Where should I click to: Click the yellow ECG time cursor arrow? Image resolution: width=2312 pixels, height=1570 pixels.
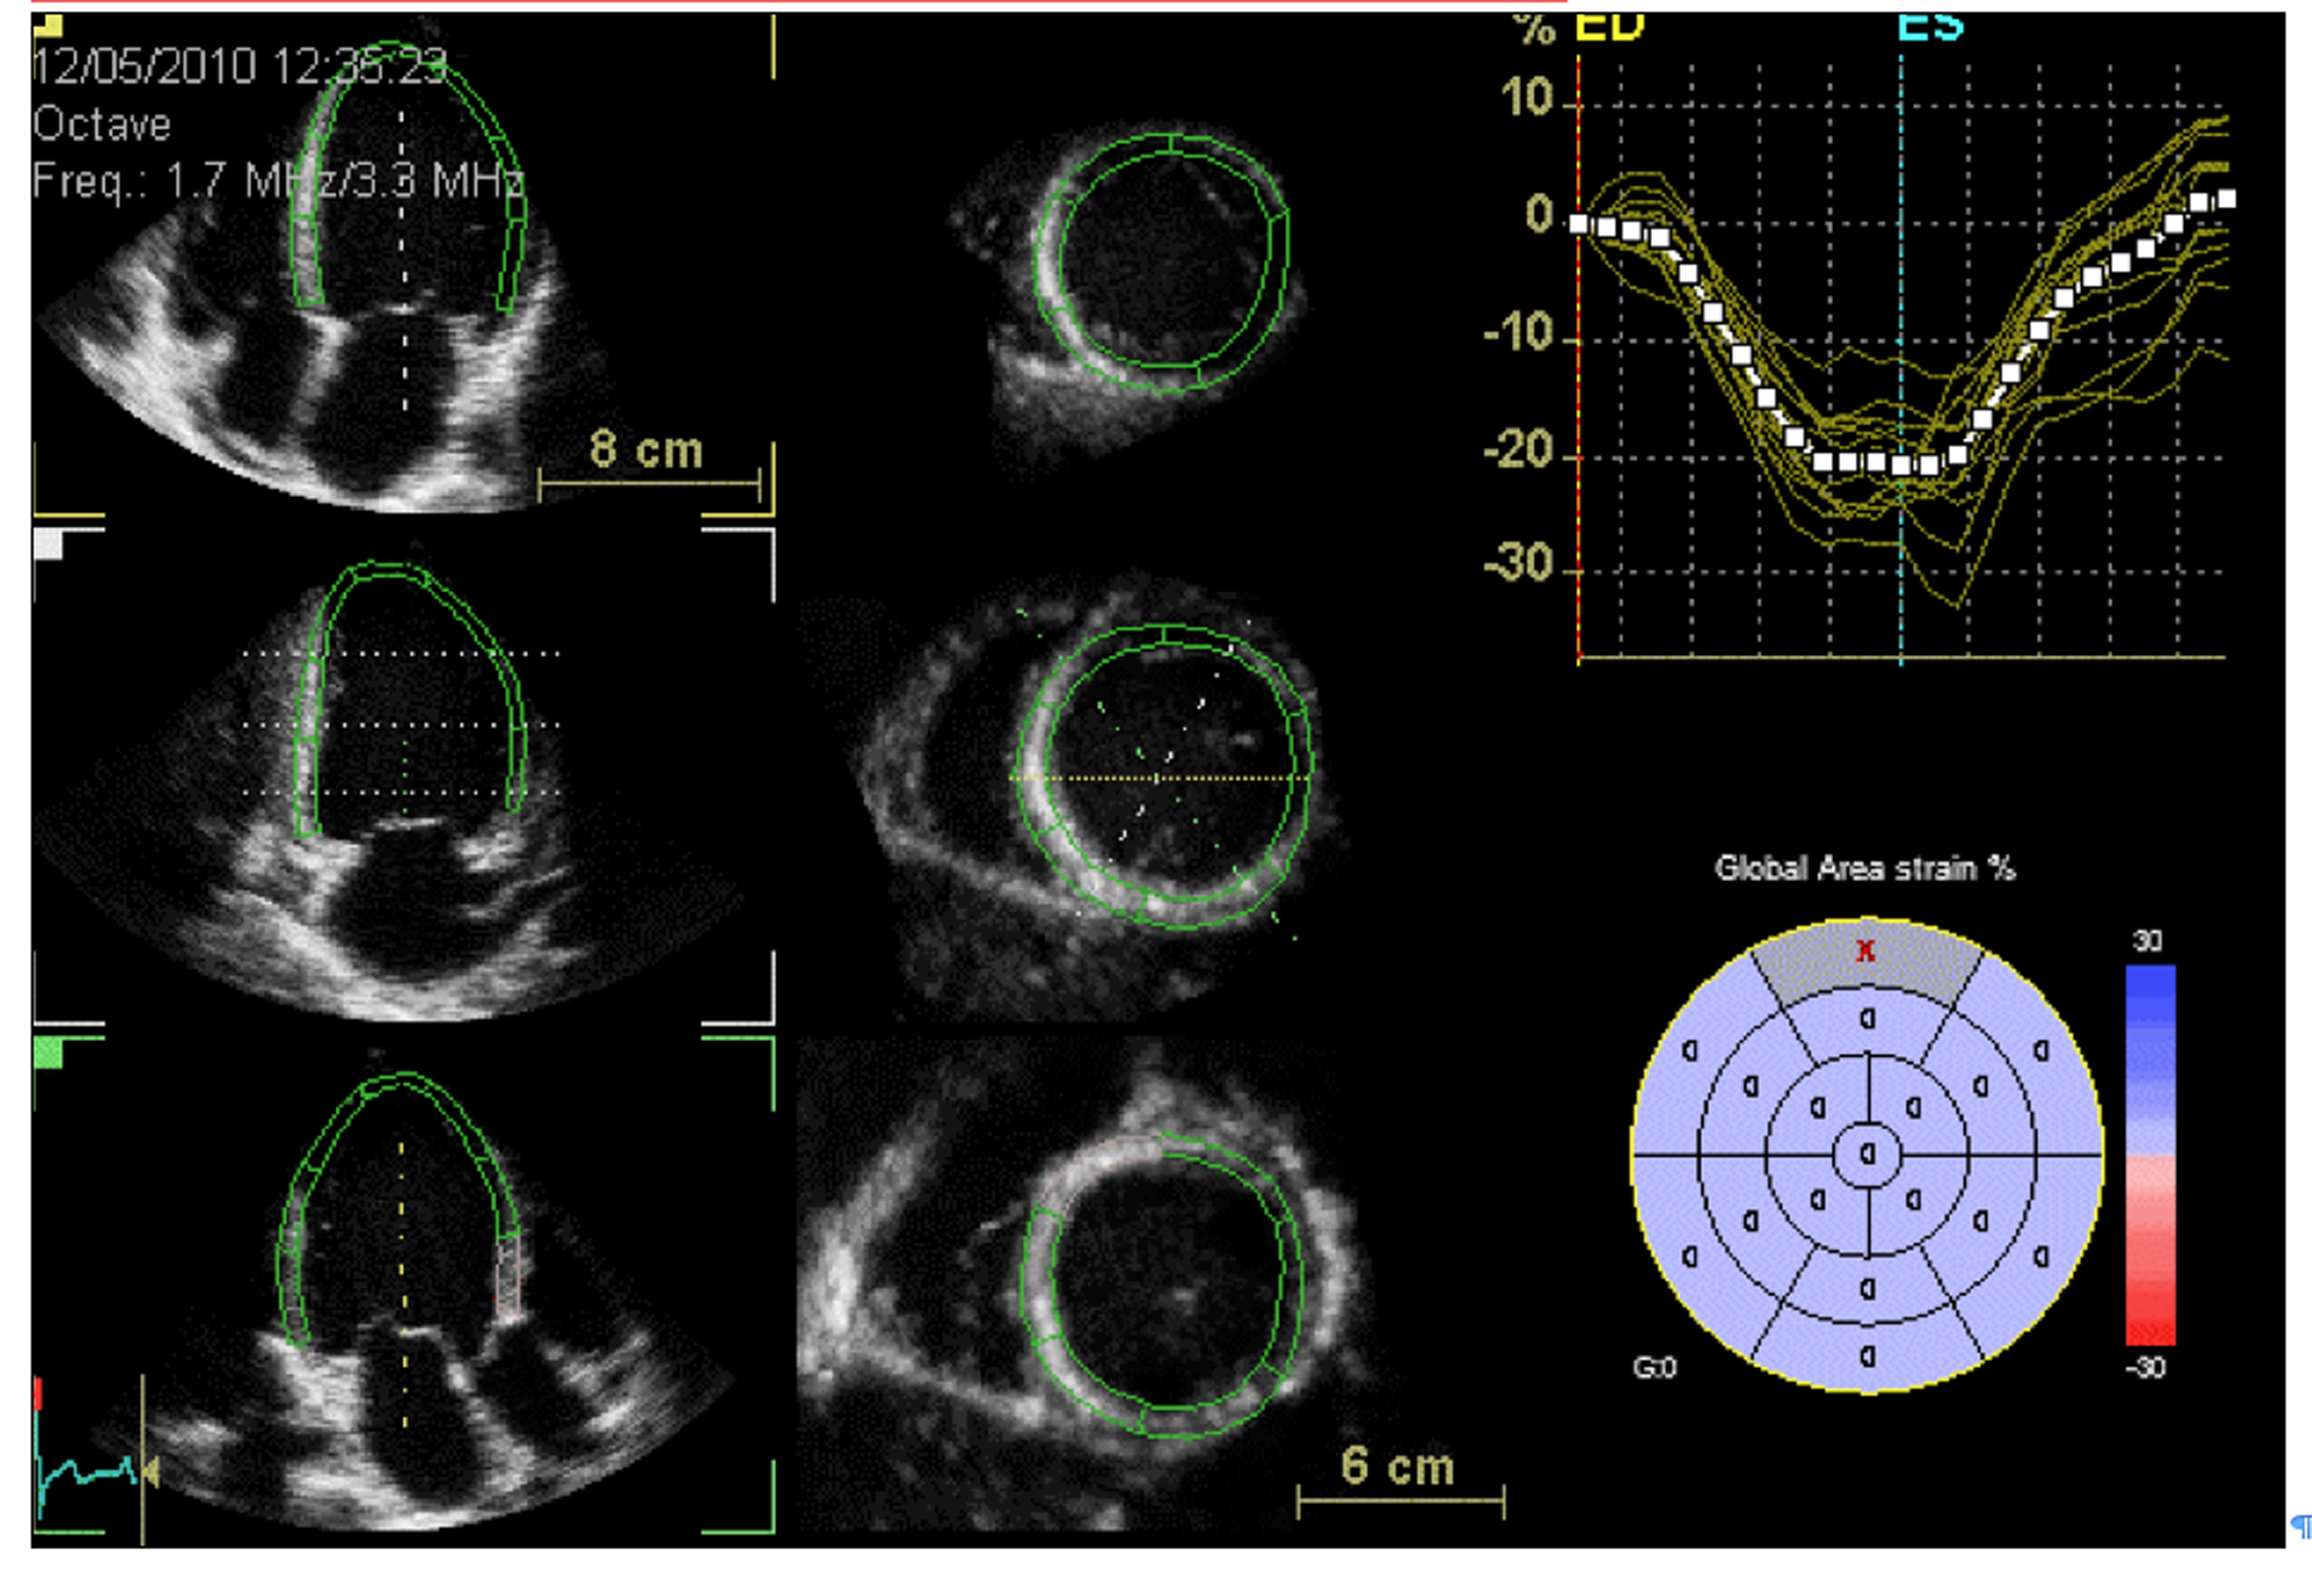(151, 1471)
